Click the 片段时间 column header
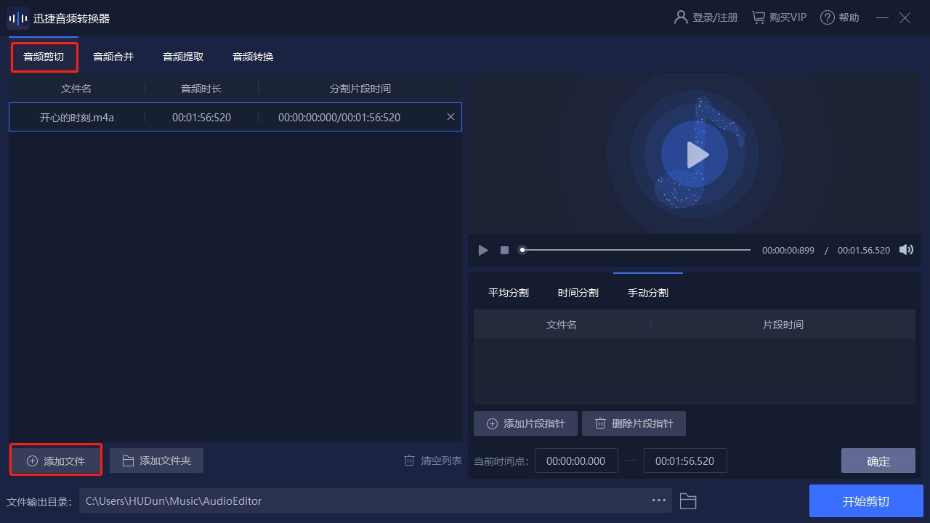 [783, 325]
